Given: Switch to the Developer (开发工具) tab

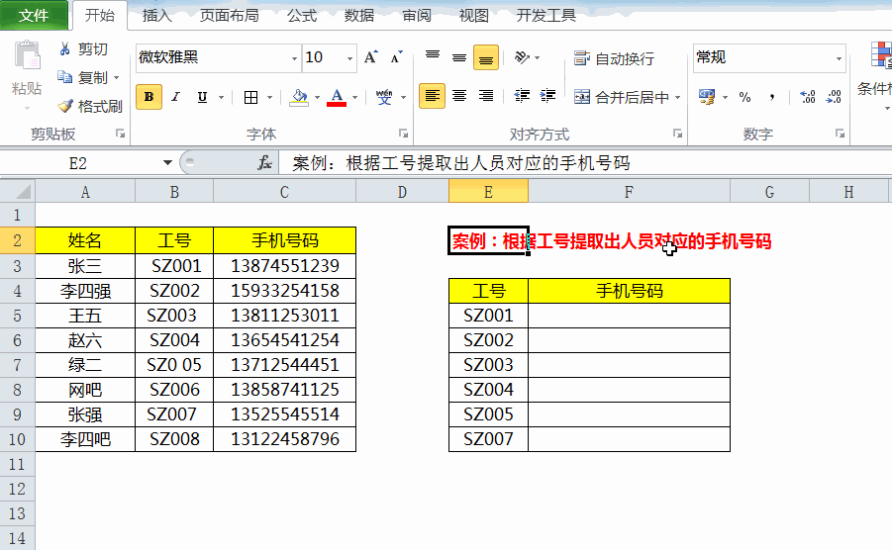Looking at the screenshot, I should pos(545,16).
